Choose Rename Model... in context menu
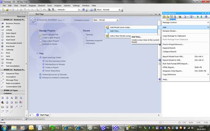 (x=184, y=31)
